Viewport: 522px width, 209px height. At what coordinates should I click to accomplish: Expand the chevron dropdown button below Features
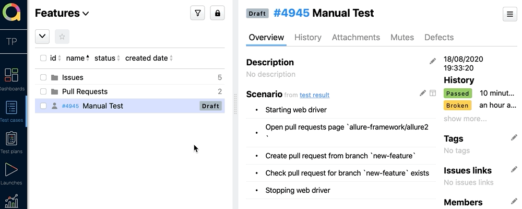point(42,37)
